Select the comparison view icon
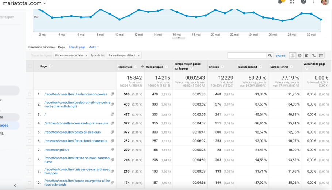This screenshot has width=332, height=190. (x=314, y=55)
